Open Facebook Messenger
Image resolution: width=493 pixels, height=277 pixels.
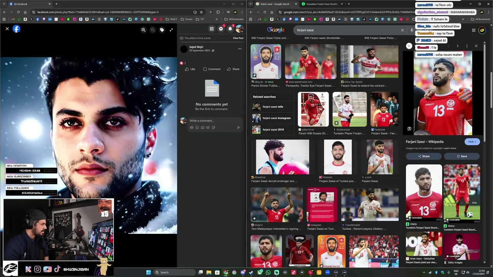pyautogui.click(x=221, y=29)
